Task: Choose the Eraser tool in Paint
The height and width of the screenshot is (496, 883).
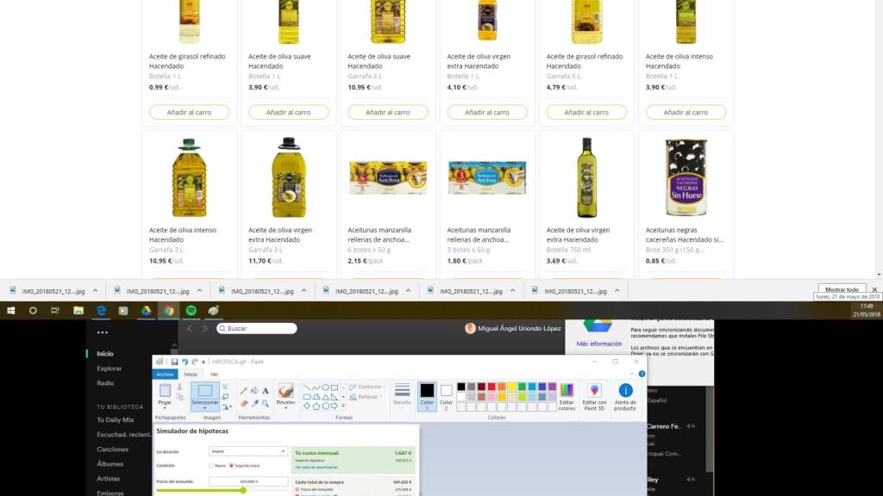Action: point(244,403)
